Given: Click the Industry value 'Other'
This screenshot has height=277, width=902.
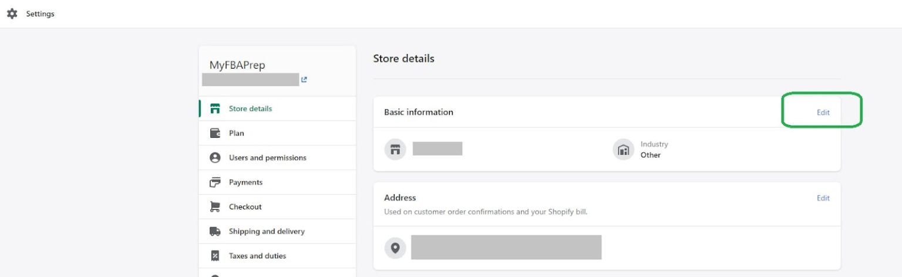Looking at the screenshot, I should [650, 155].
